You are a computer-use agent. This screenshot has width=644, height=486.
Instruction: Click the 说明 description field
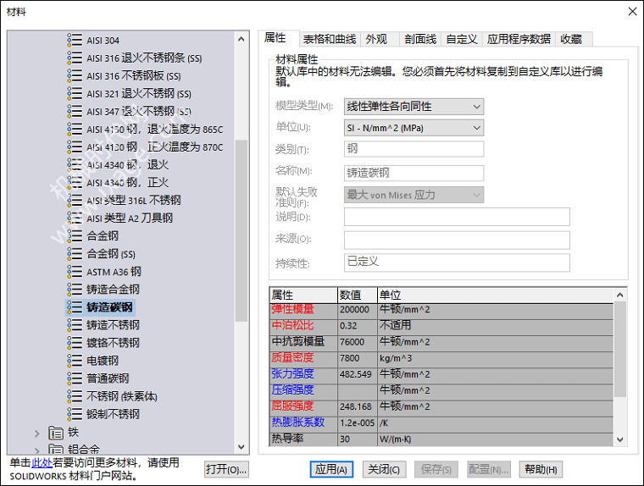coord(457,217)
